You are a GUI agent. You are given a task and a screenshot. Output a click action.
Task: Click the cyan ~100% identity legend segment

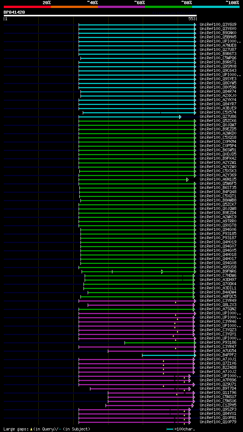point(216,6)
